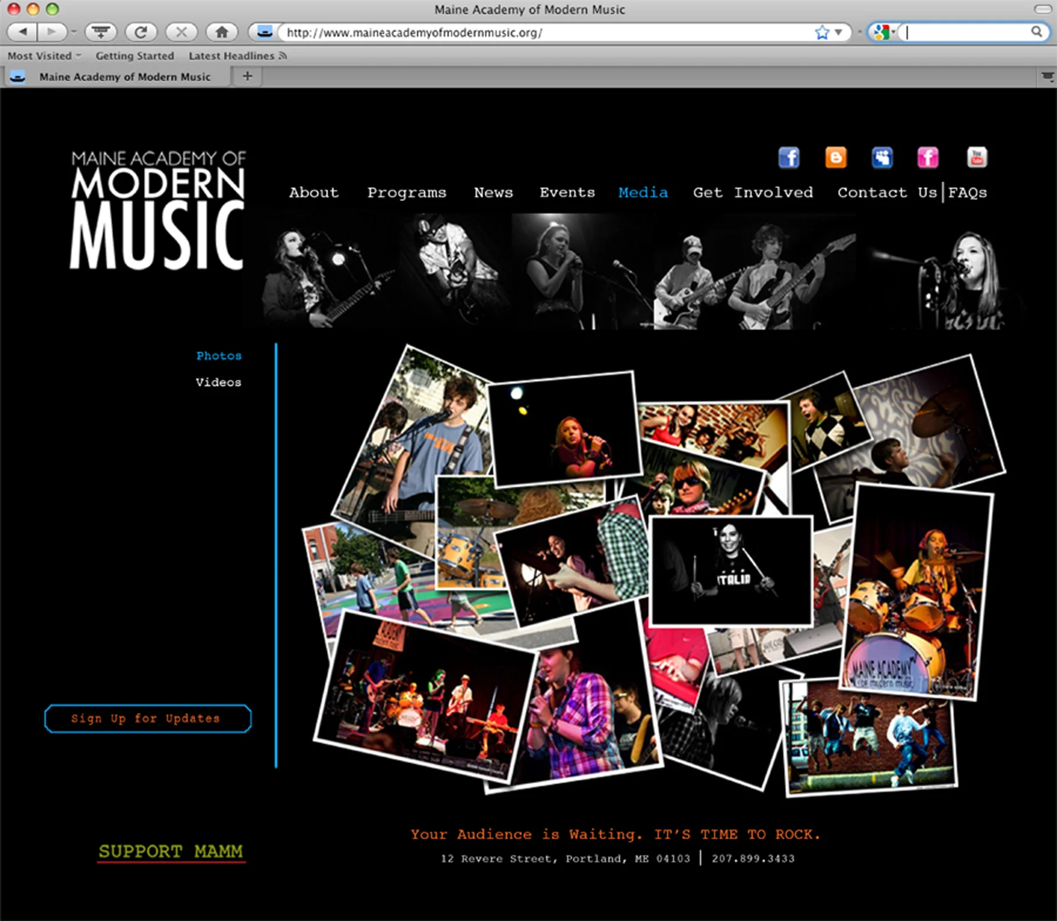The width and height of the screenshot is (1057, 921).
Task: Click the window toolbar toggle pill button
Action: [1043, 9]
